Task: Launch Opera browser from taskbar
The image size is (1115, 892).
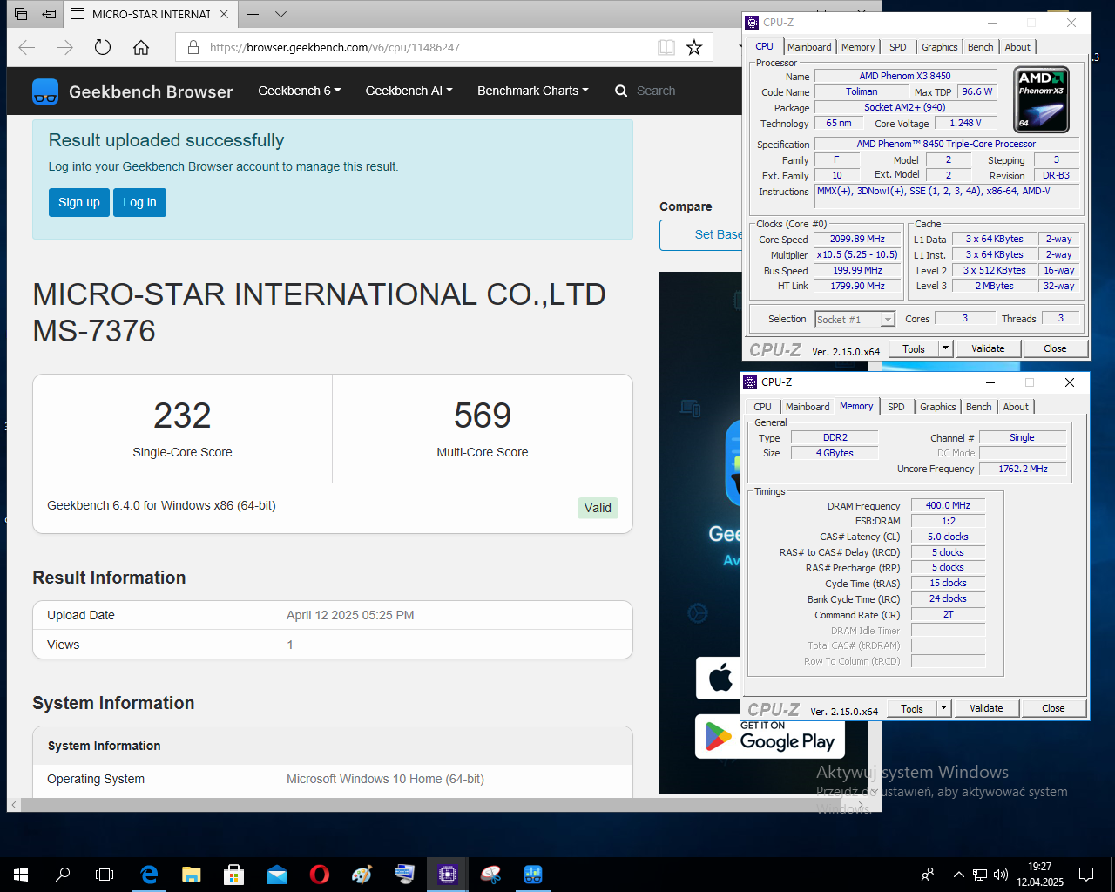Action: (x=320, y=875)
